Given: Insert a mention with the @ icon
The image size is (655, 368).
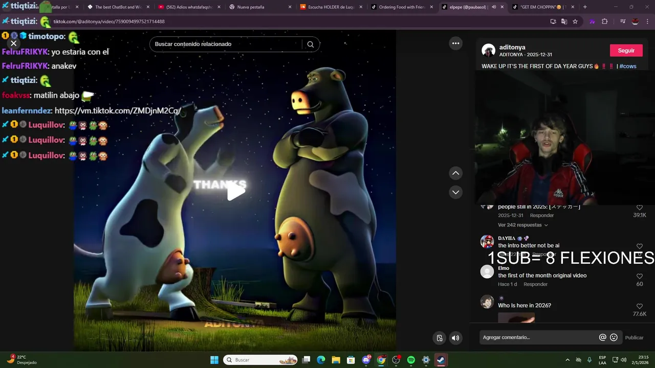Looking at the screenshot, I should point(602,337).
